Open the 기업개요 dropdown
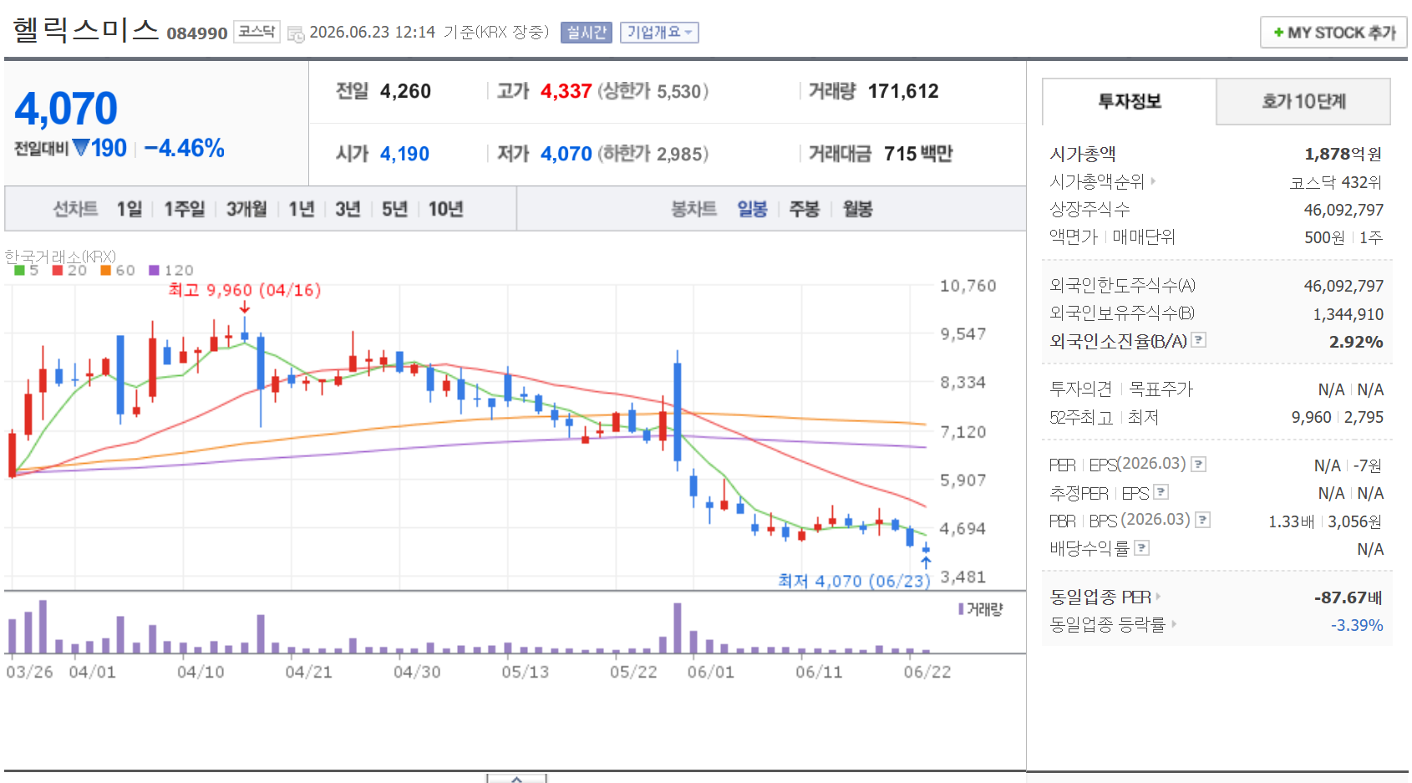 tap(659, 33)
